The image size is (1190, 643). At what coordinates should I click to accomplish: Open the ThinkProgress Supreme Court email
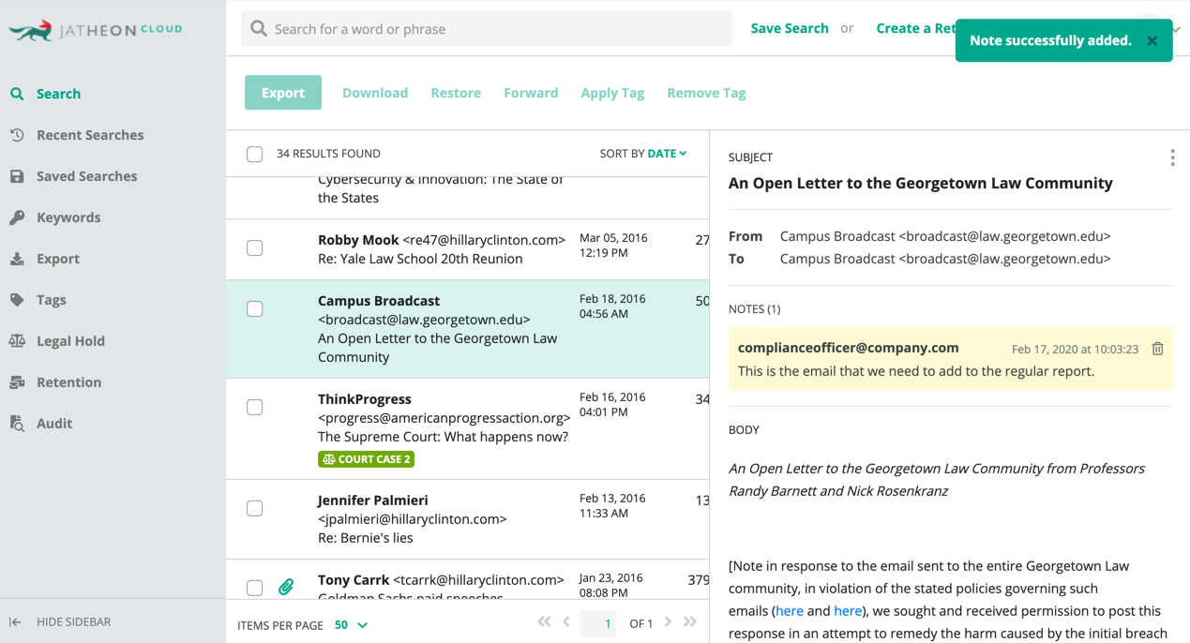(467, 428)
